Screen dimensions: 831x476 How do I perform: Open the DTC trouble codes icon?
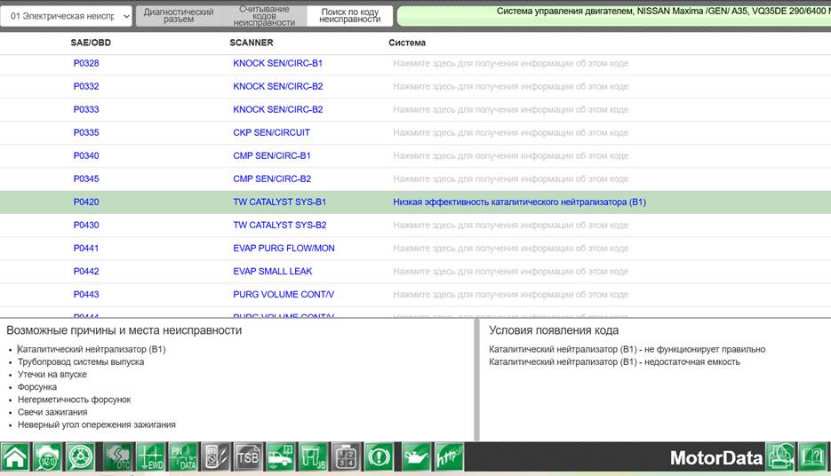tap(118, 457)
